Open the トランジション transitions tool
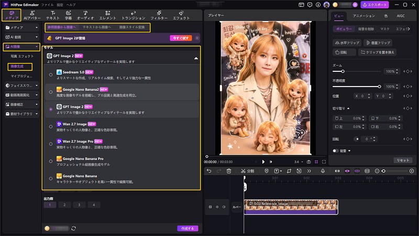The image size is (419, 236). 134,15
